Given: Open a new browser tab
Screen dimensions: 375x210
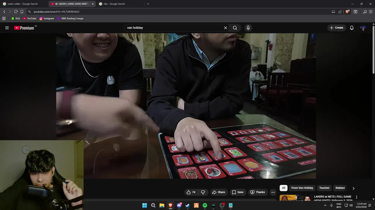Looking at the screenshot, I should coord(148,4).
